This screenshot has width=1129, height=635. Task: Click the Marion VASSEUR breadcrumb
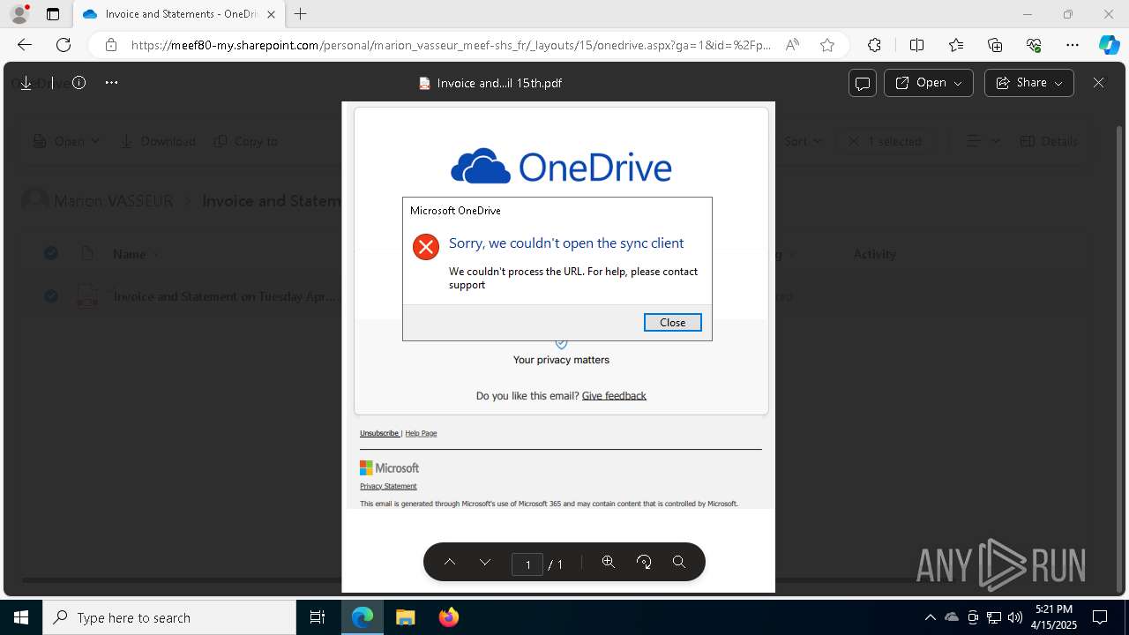point(113,201)
